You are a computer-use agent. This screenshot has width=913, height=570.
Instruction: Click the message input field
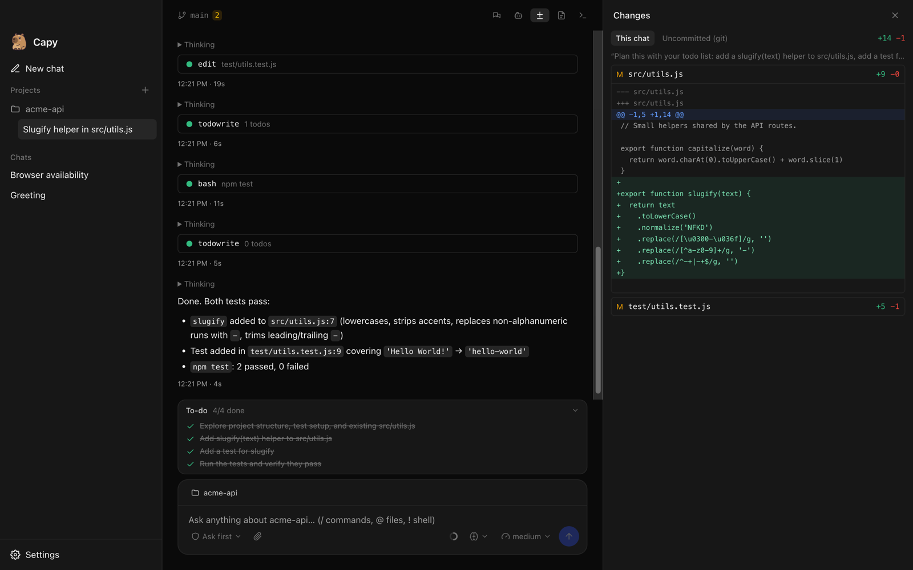pos(382,520)
